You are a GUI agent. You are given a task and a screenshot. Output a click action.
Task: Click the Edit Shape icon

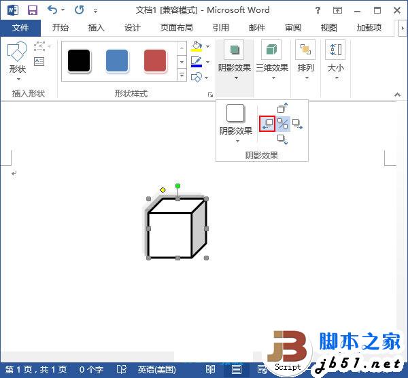click(x=39, y=46)
